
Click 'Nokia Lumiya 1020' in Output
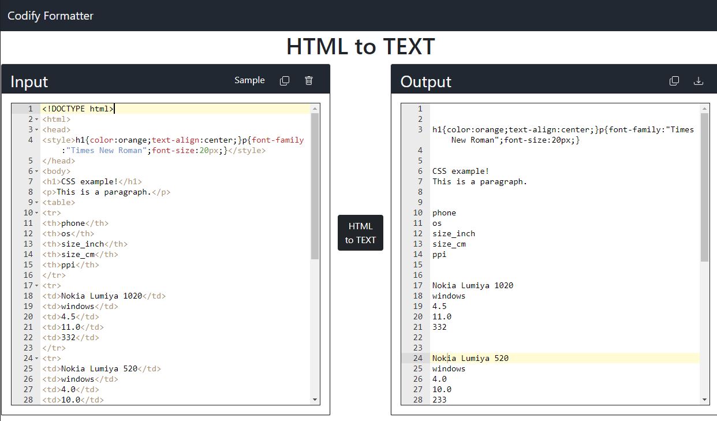(473, 285)
